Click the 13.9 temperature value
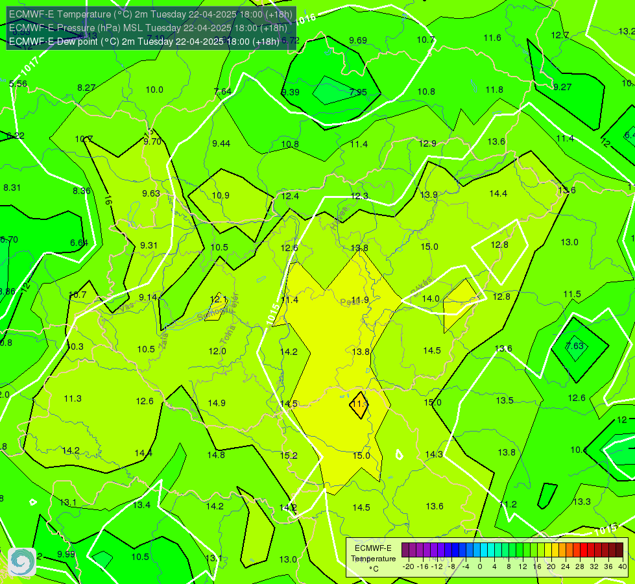 pyautogui.click(x=429, y=195)
